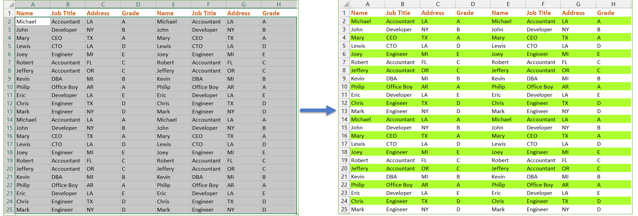
Task: Select cell B24 Engineer in the right sheet
Action: 403,201
